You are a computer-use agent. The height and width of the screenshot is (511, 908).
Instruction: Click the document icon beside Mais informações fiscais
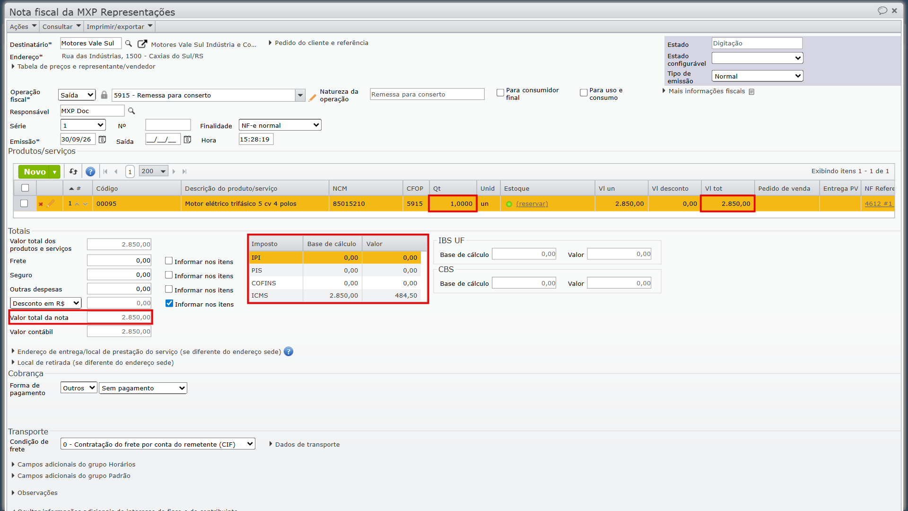(751, 91)
